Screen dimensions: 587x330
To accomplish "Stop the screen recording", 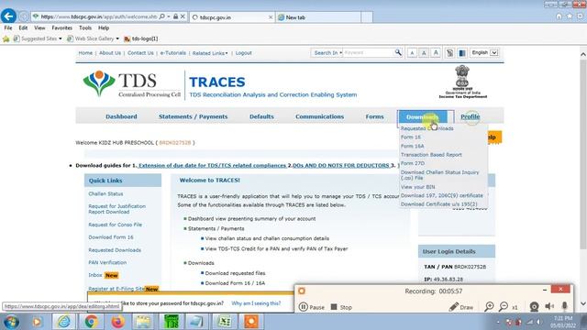I will pyautogui.click(x=341, y=307).
